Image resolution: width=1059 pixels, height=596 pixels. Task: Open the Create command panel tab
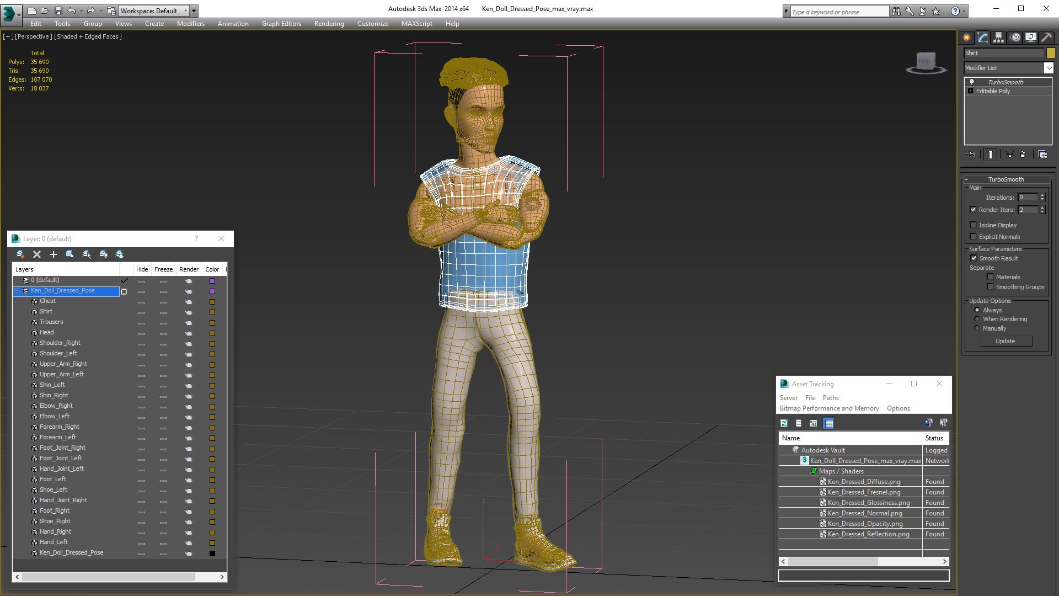966,38
